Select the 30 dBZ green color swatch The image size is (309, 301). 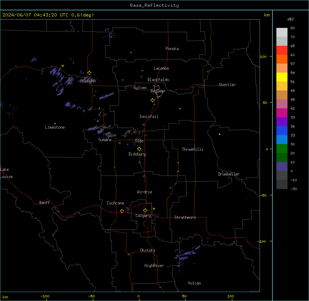[x=282, y=149]
